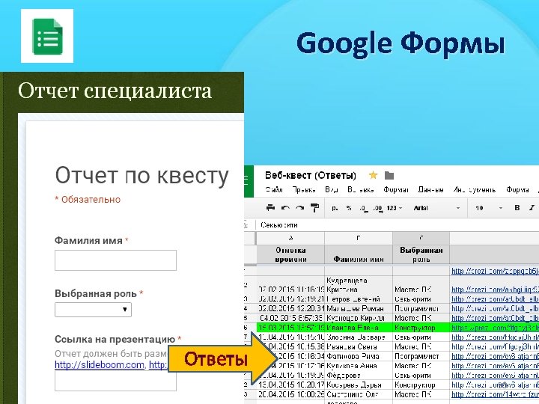Open the Правка menu

coord(303,189)
